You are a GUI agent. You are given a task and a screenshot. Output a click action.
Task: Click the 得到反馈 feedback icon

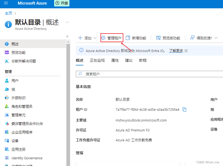[x=192, y=38]
